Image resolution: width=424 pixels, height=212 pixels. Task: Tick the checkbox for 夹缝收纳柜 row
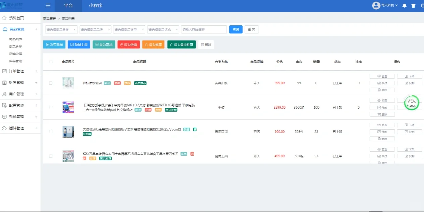51,132
